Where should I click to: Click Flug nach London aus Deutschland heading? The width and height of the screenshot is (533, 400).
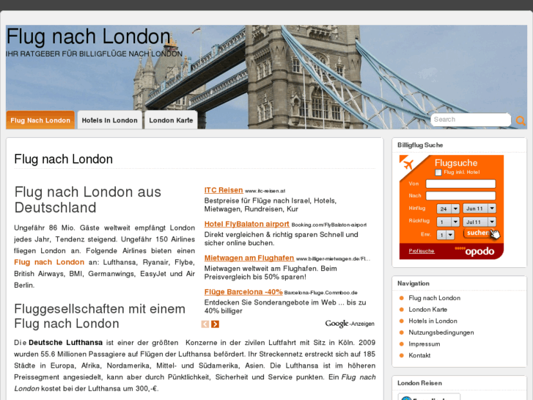click(x=88, y=200)
